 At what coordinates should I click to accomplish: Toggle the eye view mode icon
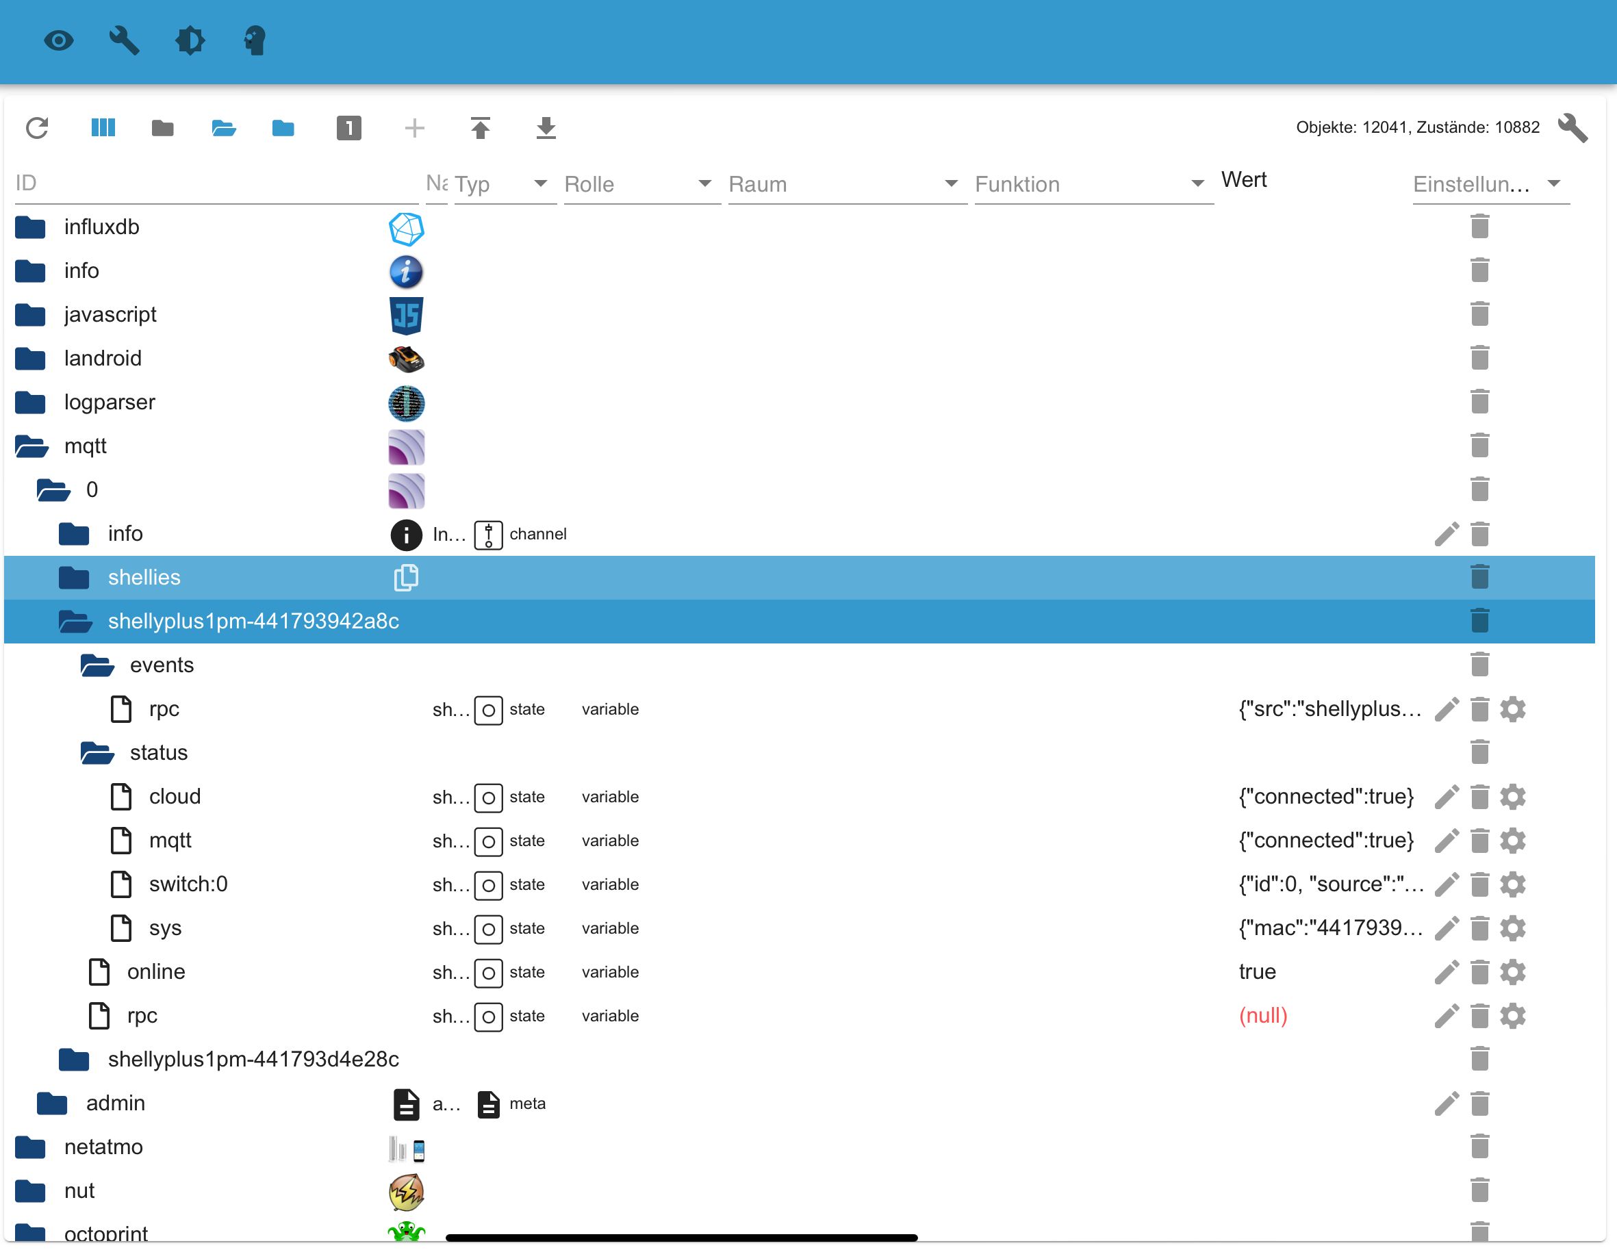pyautogui.click(x=58, y=40)
